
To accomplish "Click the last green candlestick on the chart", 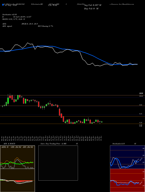I will click(x=102, y=122).
